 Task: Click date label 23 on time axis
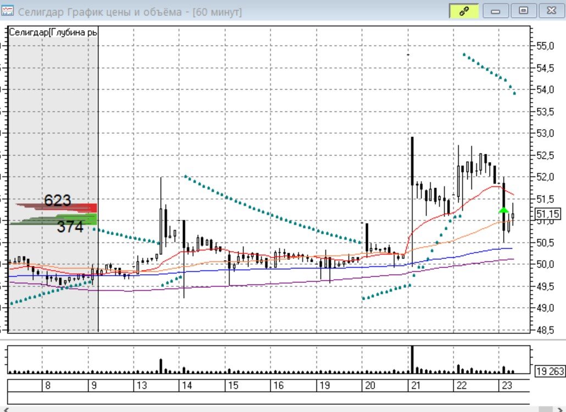point(507,385)
